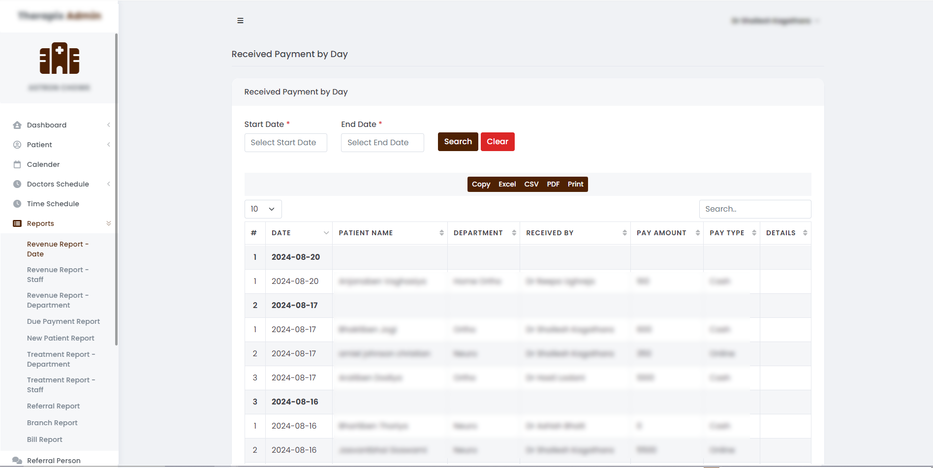Click the Calender icon in sidebar
Screen dimensions: 933x468
pos(17,164)
